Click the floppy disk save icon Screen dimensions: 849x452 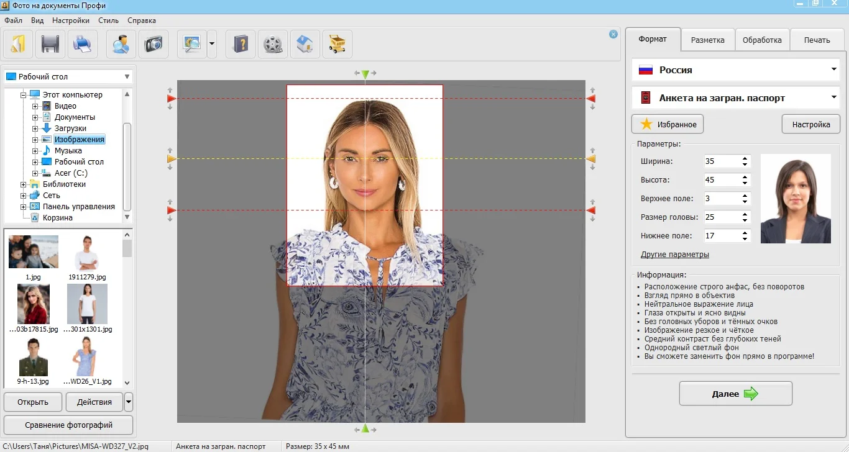pyautogui.click(x=50, y=44)
